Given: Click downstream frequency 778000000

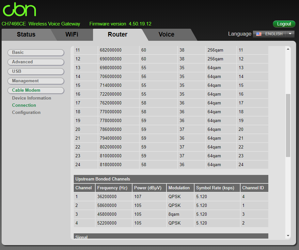Looking at the screenshot, I should [x=111, y=120].
